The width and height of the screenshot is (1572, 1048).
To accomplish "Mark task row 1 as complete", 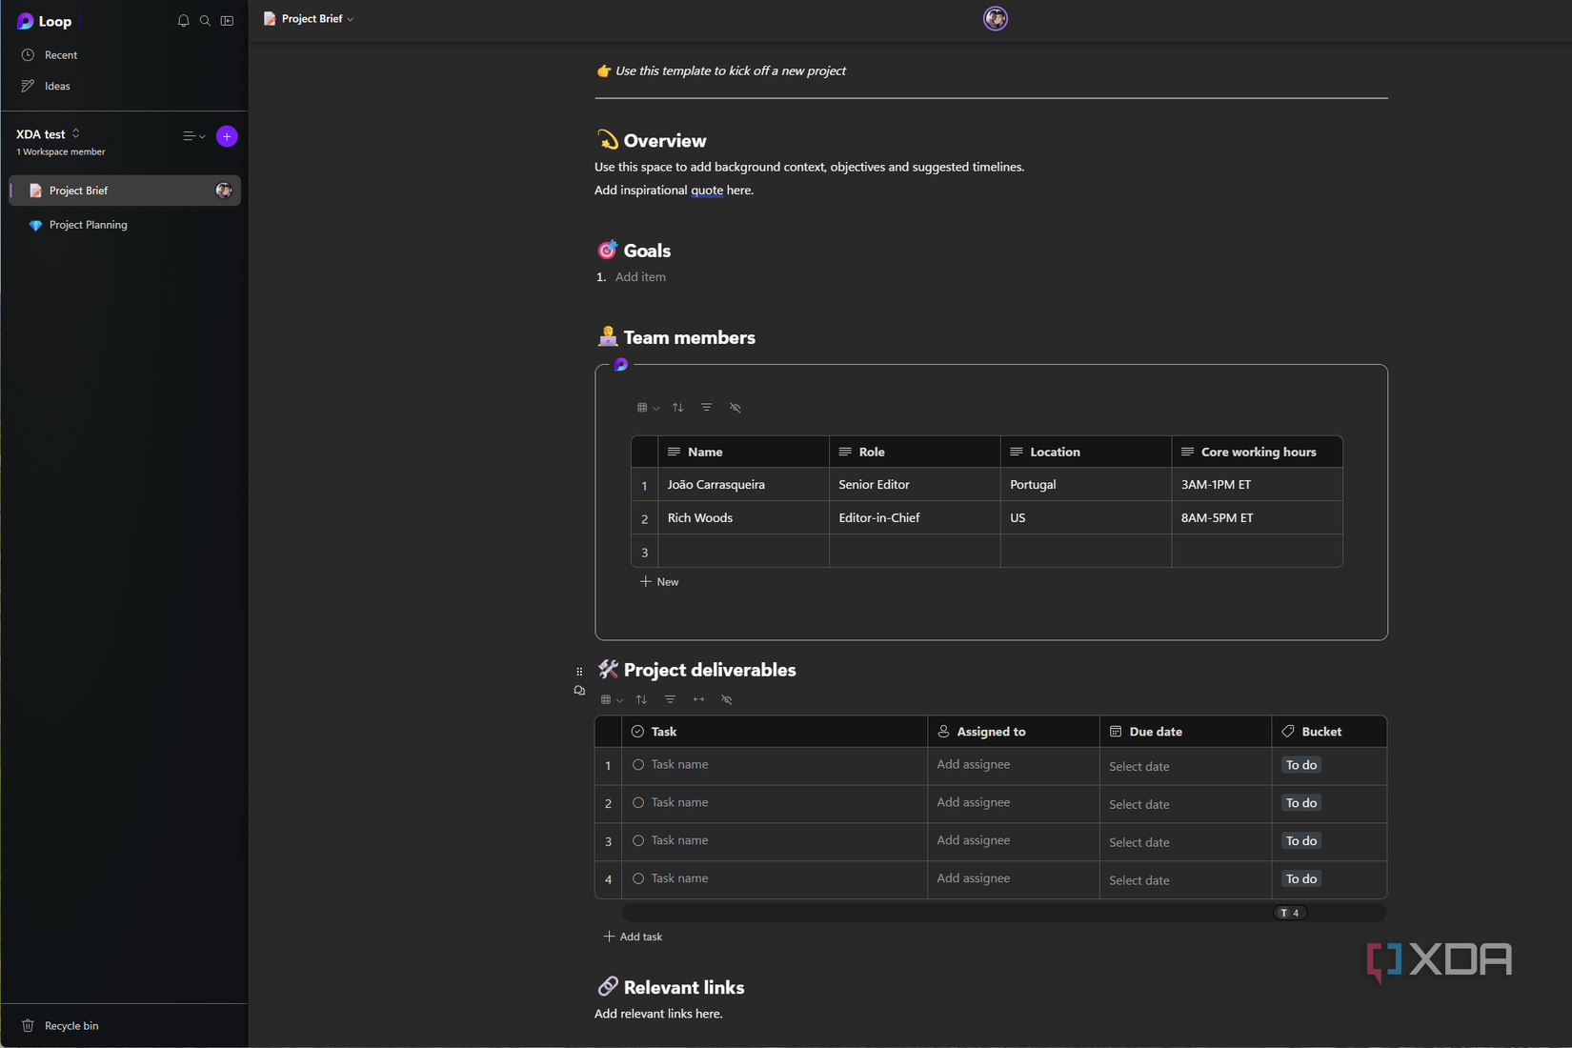I will pyautogui.click(x=638, y=765).
